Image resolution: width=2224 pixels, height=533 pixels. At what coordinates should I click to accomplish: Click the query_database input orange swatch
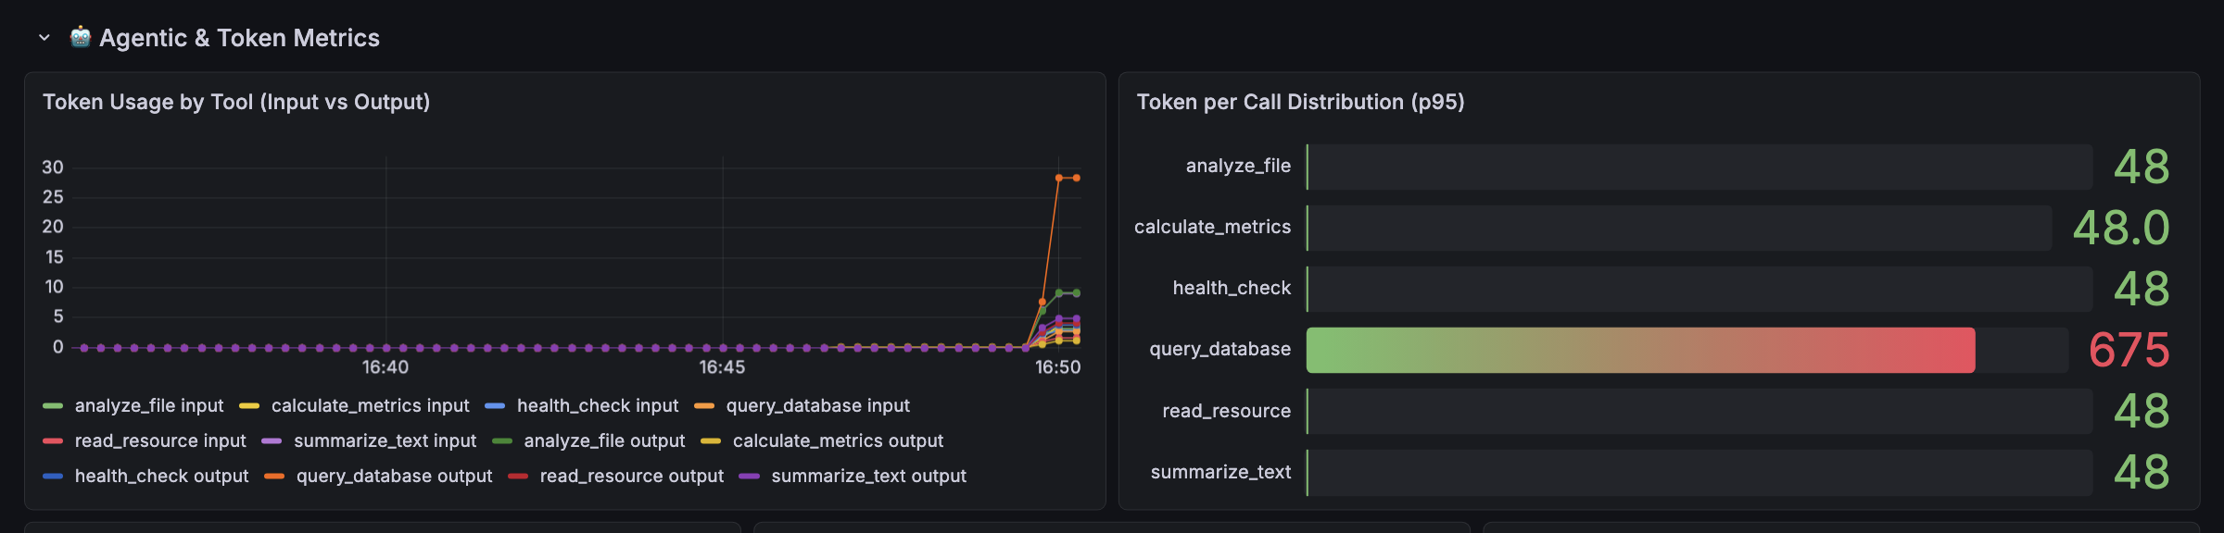(704, 405)
